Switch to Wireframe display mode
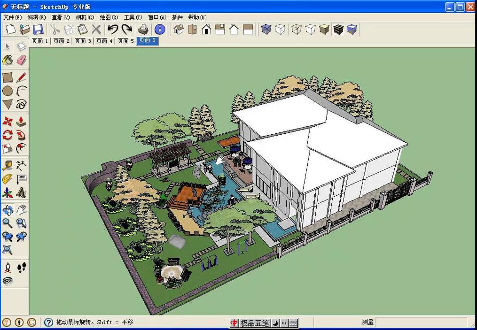Image resolution: width=477 pixels, height=330 pixels. click(296, 30)
